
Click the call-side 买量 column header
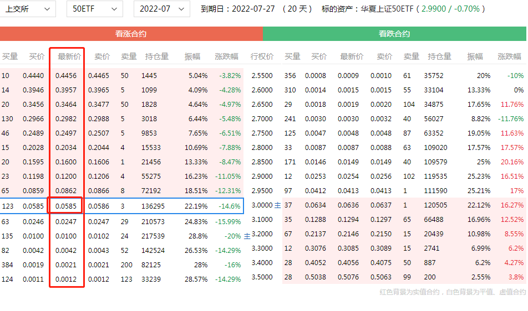pos(10,56)
